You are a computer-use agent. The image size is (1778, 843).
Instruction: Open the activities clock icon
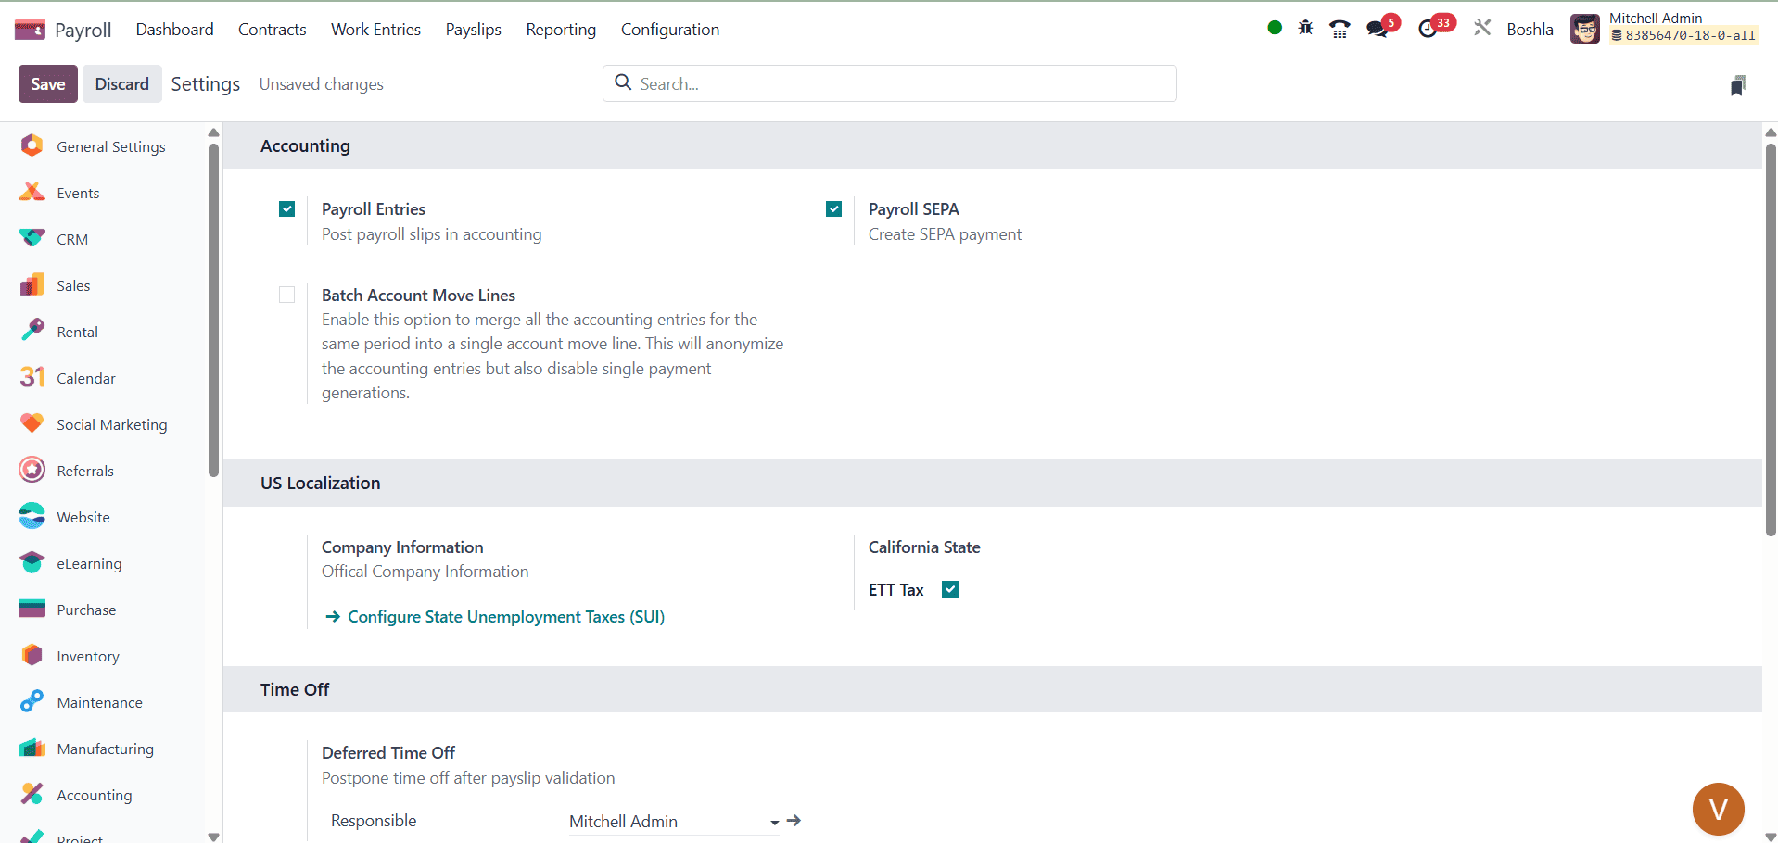1428,29
